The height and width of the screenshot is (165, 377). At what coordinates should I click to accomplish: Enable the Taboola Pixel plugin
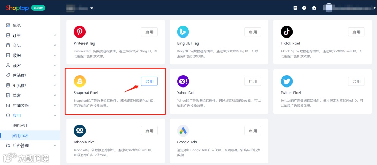[x=149, y=131]
